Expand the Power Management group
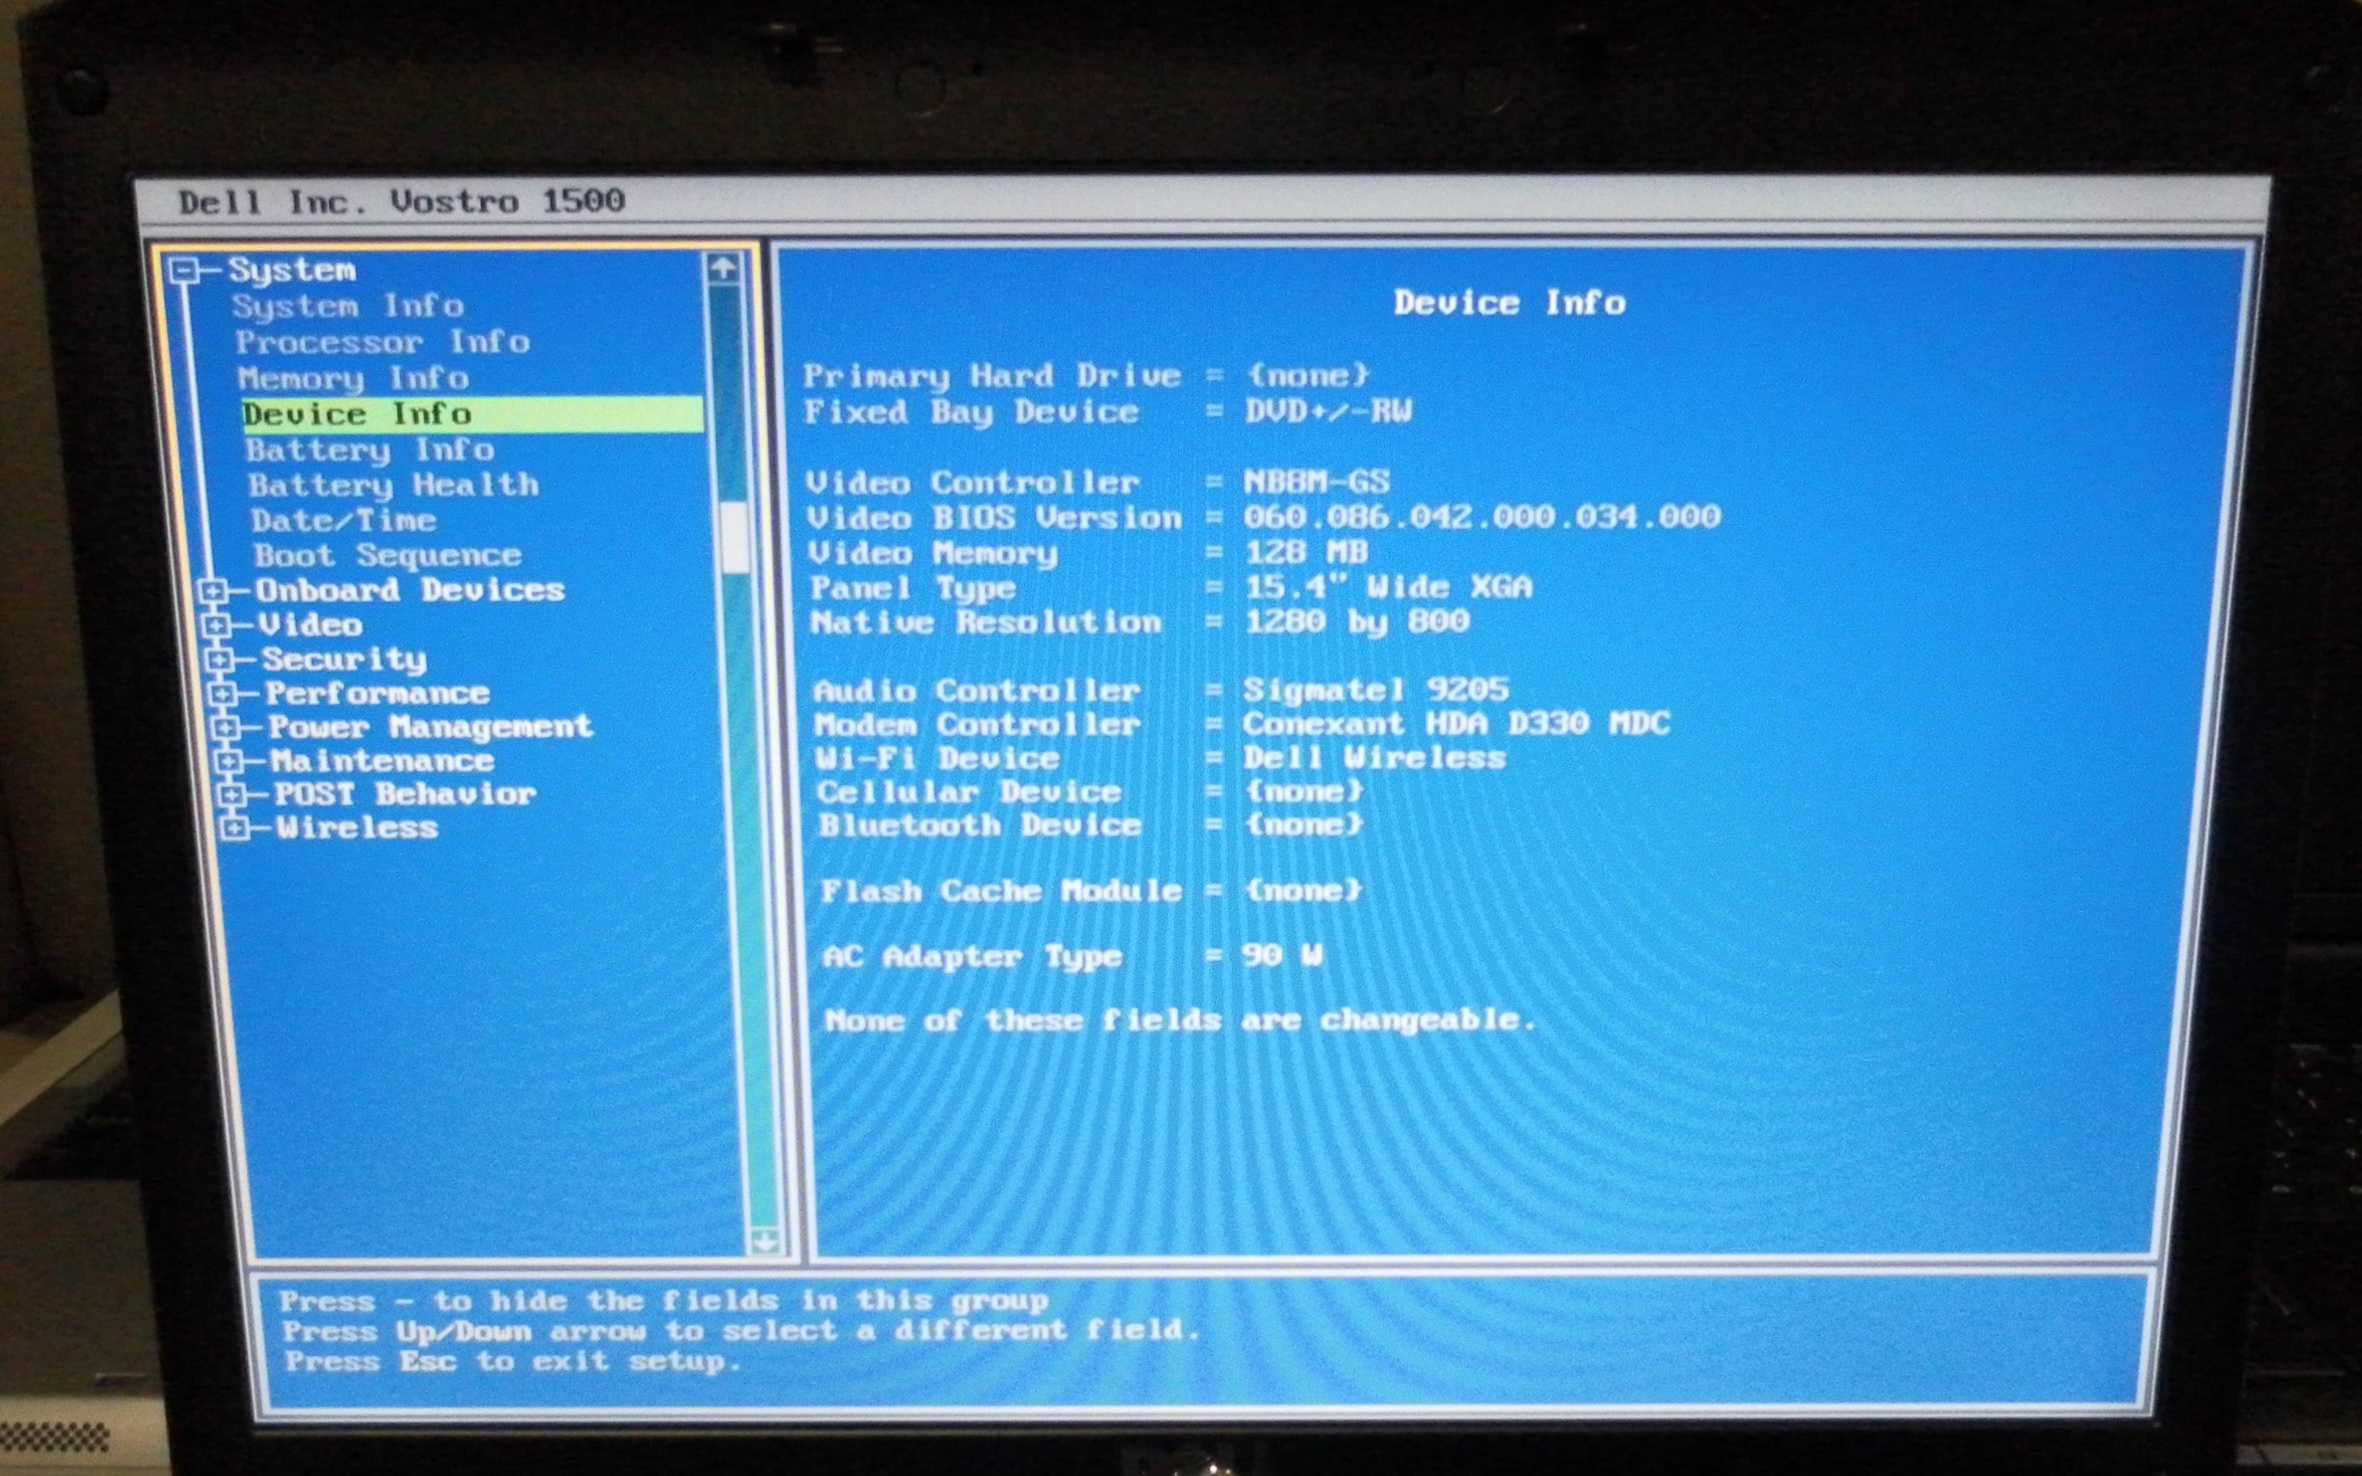The height and width of the screenshot is (1476, 2362). (225, 728)
